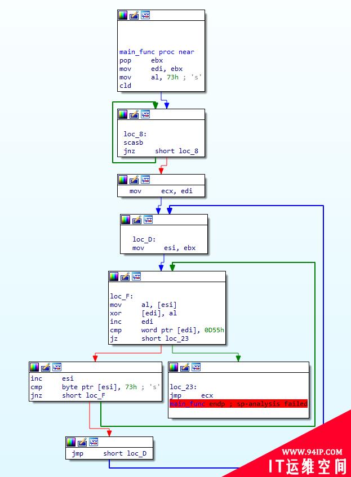
Task: Click the 'pop ebx' instruction
Action: (141, 60)
